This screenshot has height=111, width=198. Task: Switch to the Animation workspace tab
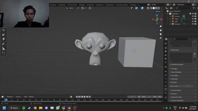pyautogui.click(x=90, y=5)
